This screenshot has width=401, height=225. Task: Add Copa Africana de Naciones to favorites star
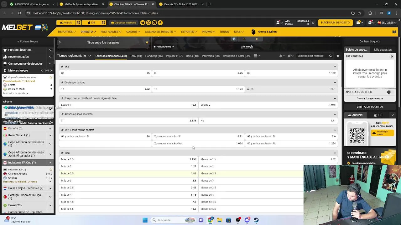coord(51,77)
